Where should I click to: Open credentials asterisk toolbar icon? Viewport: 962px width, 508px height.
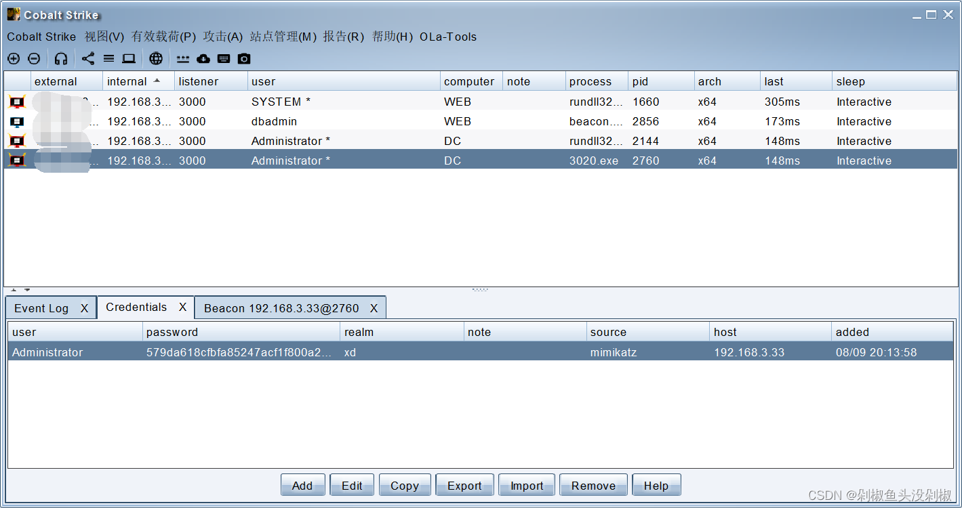click(x=183, y=59)
